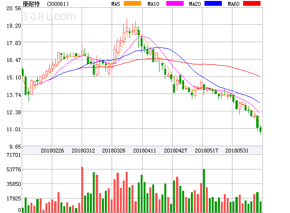The width and height of the screenshot is (290, 213).
Task: Click the 17925 volume axis label
Action: click(14, 198)
